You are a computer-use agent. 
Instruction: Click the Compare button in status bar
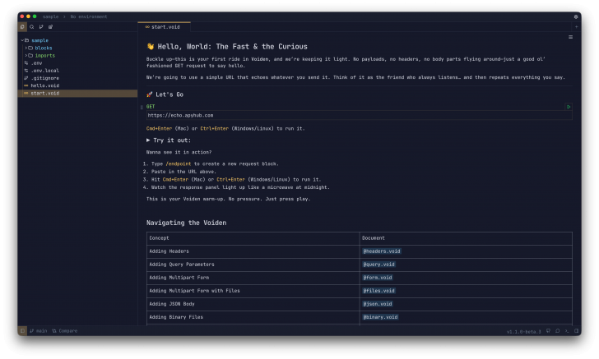65,331
